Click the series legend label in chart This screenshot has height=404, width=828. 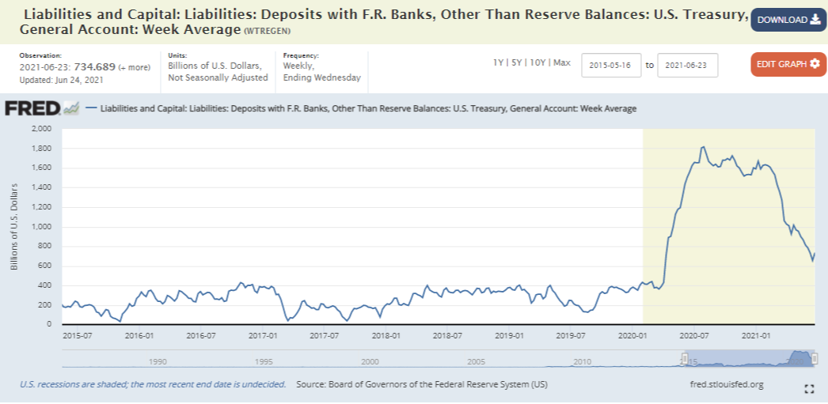pyautogui.click(x=368, y=108)
